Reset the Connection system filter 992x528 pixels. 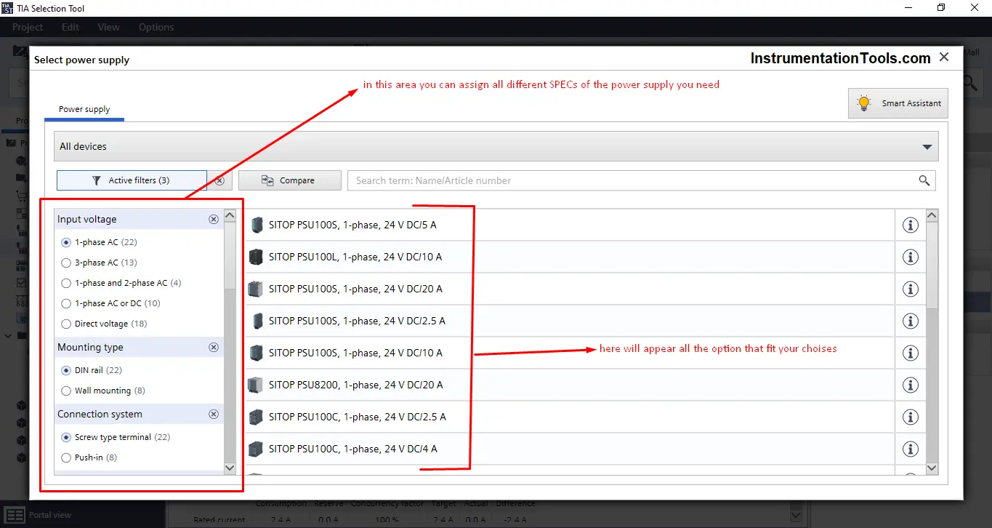click(214, 414)
